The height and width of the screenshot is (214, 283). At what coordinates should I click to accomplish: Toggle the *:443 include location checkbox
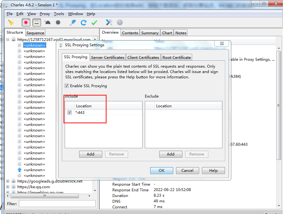pos(69,112)
